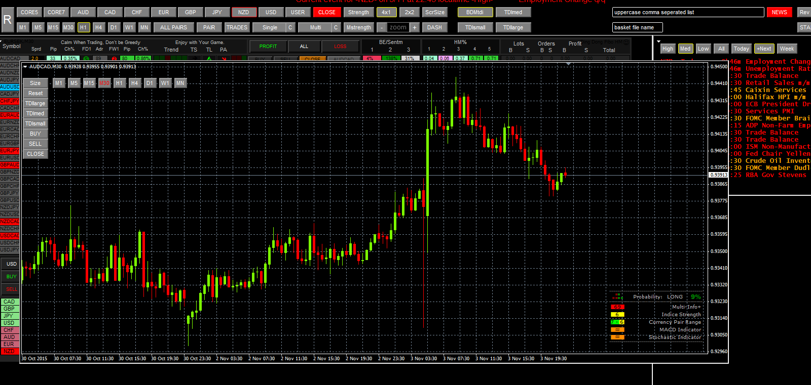
Task: Apply the TDIsmall template from top toolbar
Action: coord(475,27)
